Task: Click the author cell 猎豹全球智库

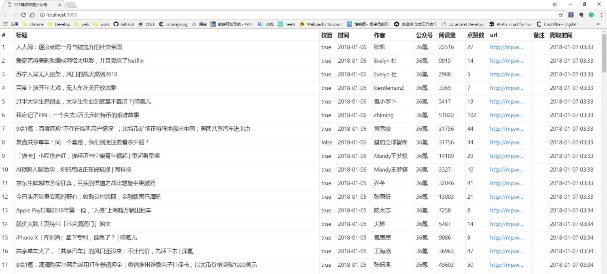Action: pos(391,142)
